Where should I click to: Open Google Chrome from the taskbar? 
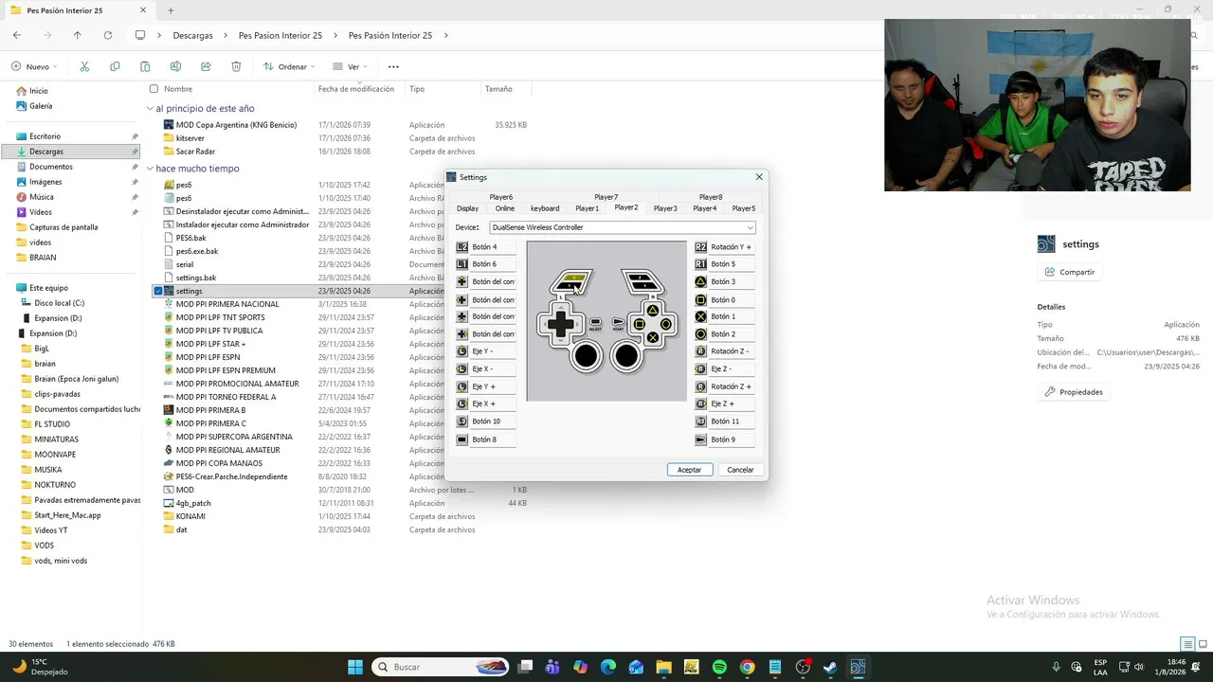pos(747,667)
